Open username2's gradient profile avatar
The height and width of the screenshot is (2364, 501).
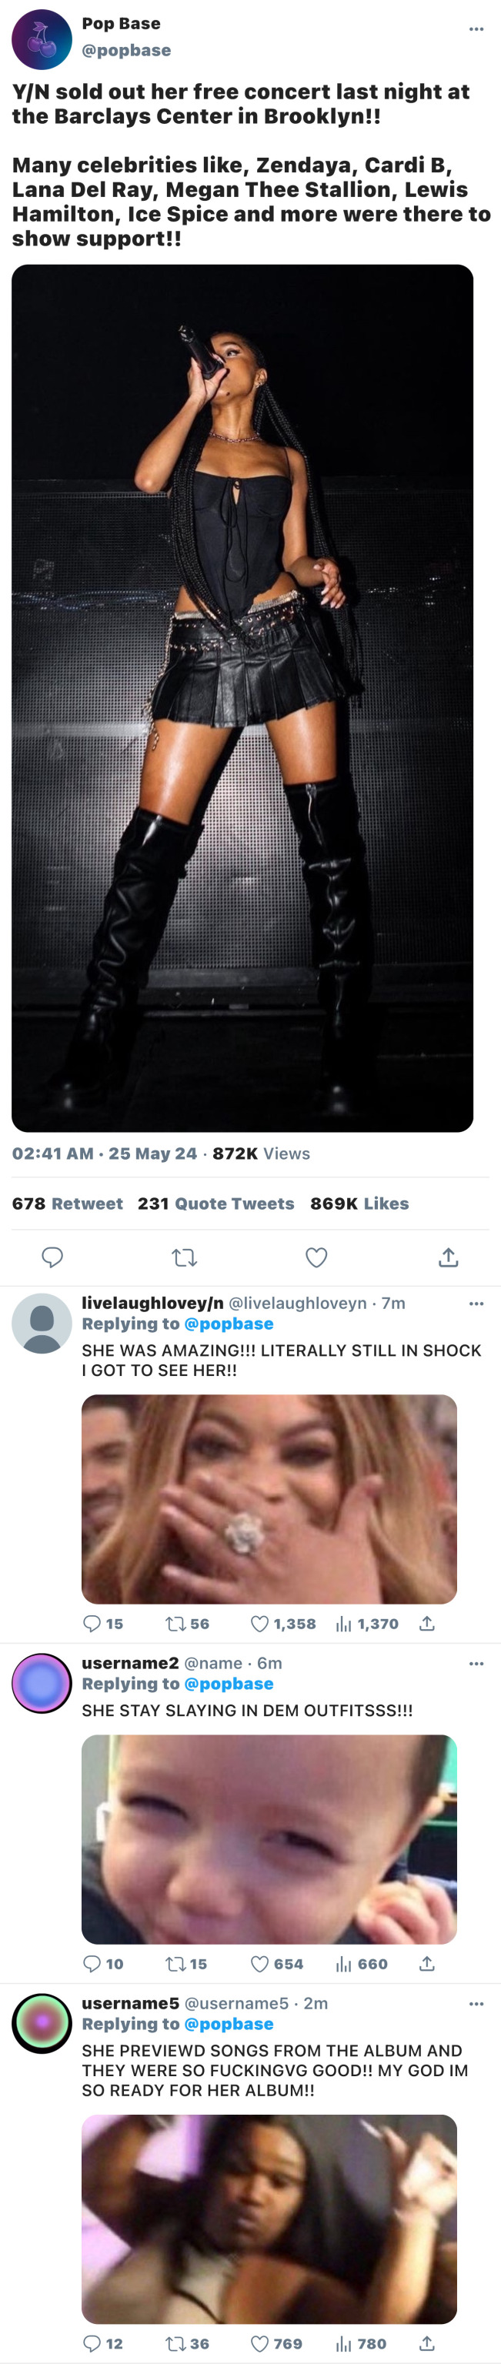[x=42, y=1683]
